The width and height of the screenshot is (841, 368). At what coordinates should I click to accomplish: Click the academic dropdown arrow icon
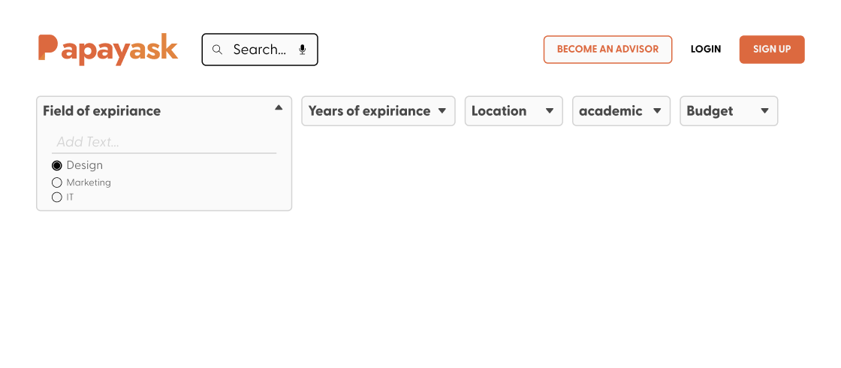(657, 111)
